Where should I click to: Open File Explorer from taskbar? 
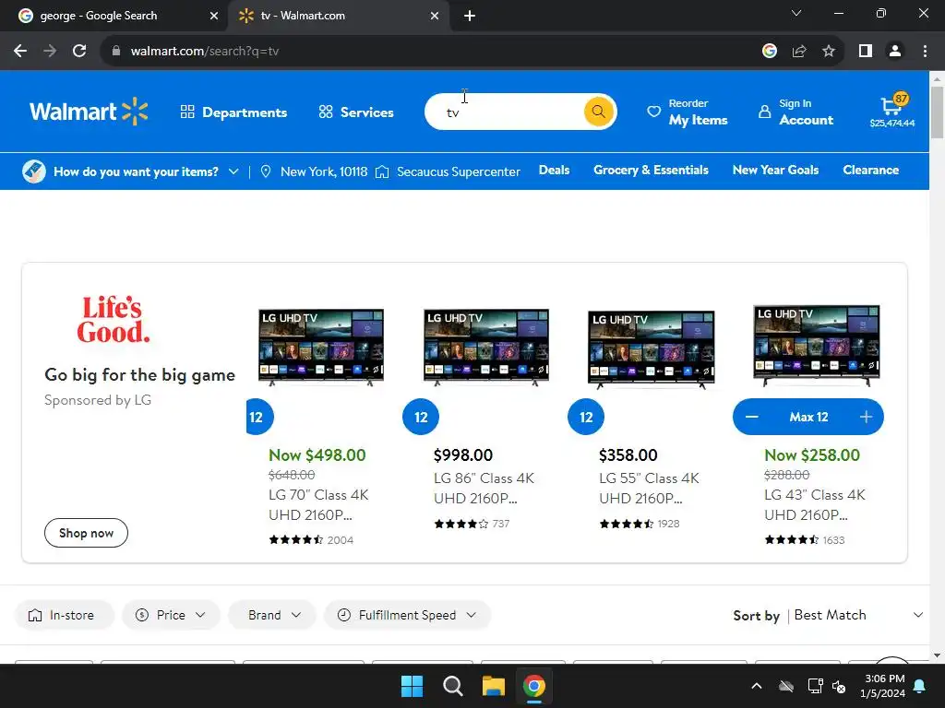click(x=493, y=686)
